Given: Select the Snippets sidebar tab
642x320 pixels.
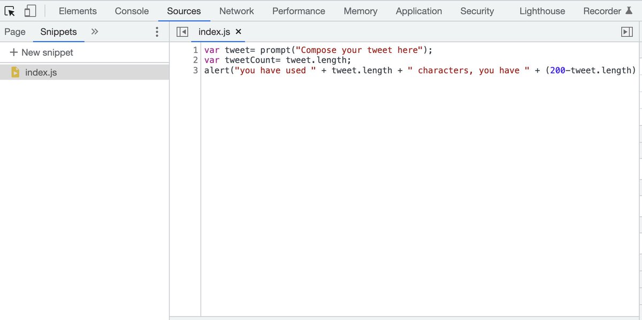Looking at the screenshot, I should [x=59, y=32].
